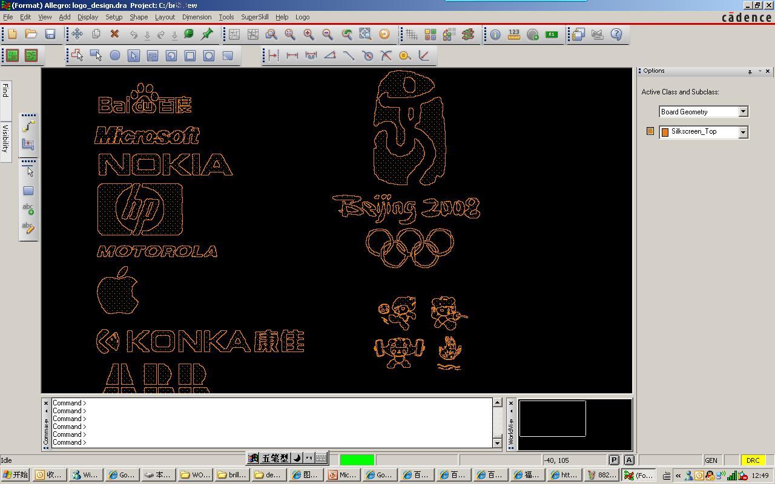Image resolution: width=775 pixels, height=484 pixels.
Task: Click the R1 reference designator icon
Action: click(552, 34)
